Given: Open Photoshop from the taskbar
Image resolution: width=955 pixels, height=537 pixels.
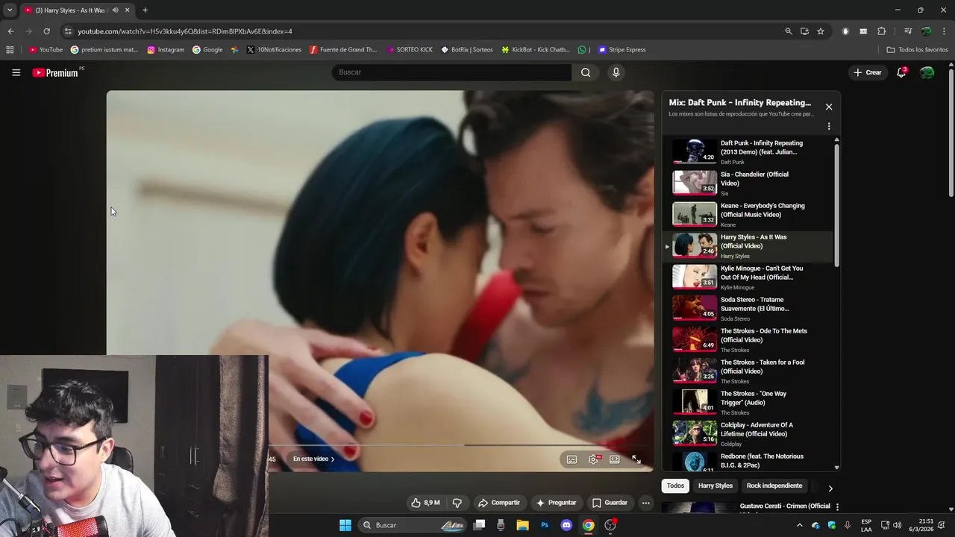Looking at the screenshot, I should point(545,525).
